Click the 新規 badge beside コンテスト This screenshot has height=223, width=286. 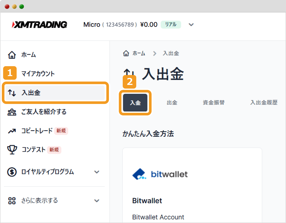[x=54, y=150]
